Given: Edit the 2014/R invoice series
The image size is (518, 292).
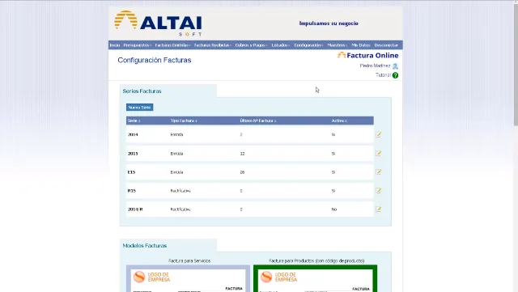Looking at the screenshot, I should tap(378, 209).
